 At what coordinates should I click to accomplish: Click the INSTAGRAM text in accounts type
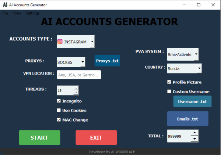coord(75,42)
